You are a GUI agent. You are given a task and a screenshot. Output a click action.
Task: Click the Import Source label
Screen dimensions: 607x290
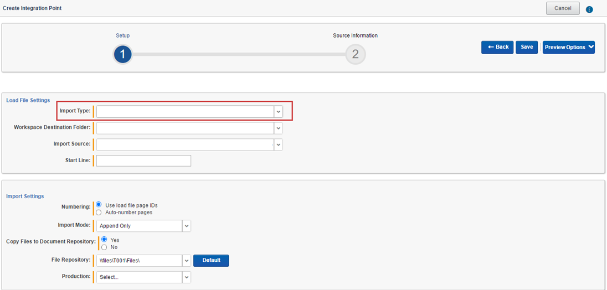[72, 143]
